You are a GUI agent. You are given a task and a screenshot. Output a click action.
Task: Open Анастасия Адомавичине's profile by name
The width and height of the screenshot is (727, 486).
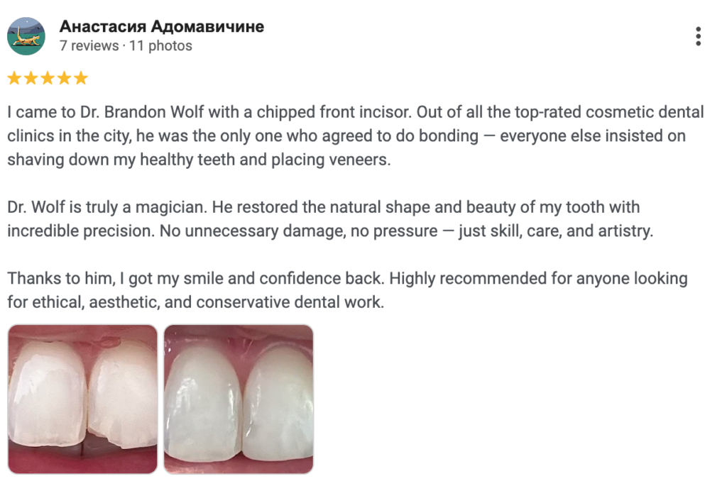[162, 27]
